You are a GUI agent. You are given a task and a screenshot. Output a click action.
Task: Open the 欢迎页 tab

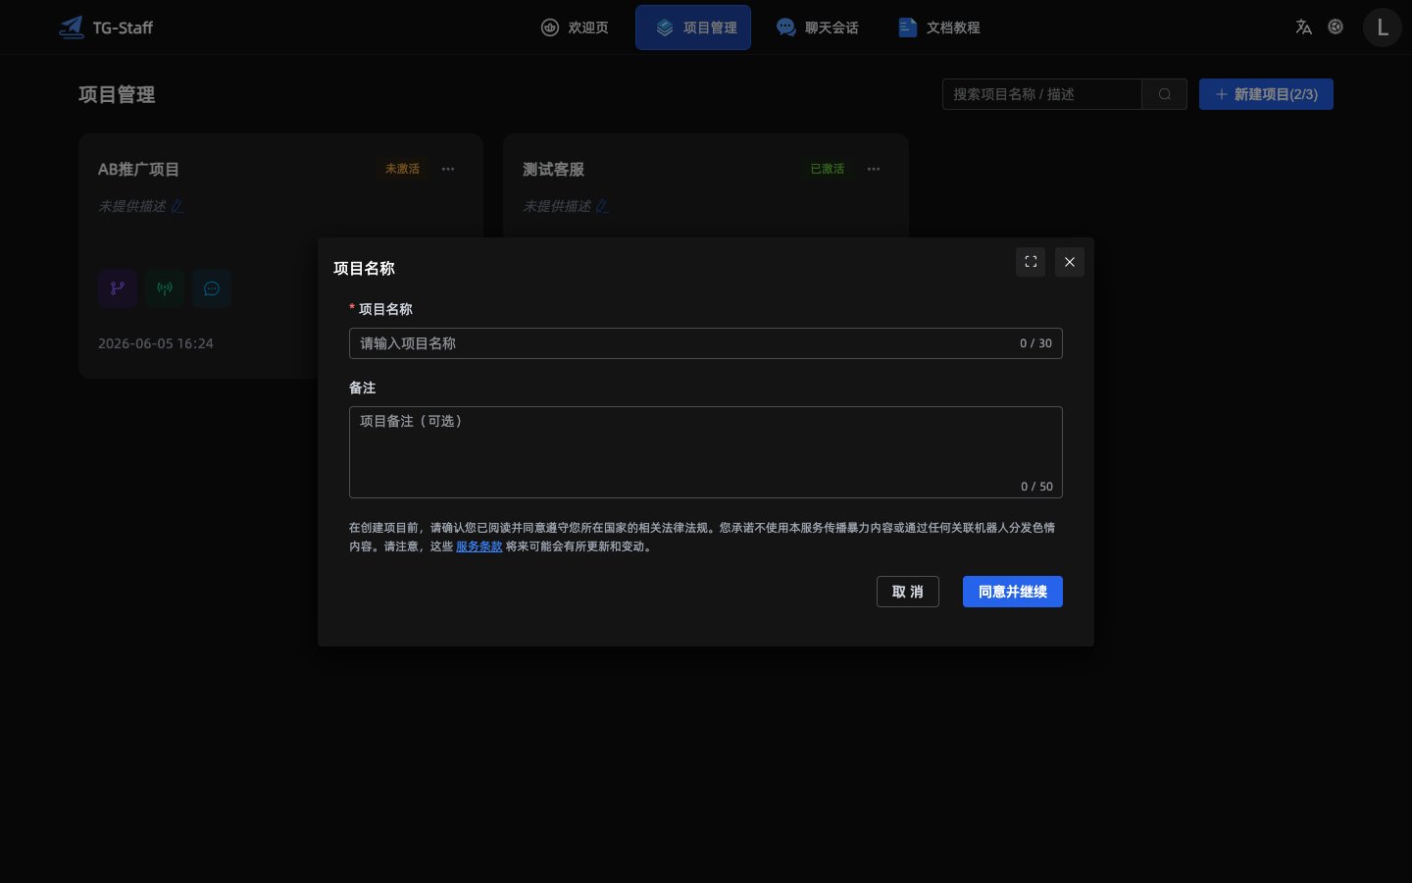tap(575, 27)
